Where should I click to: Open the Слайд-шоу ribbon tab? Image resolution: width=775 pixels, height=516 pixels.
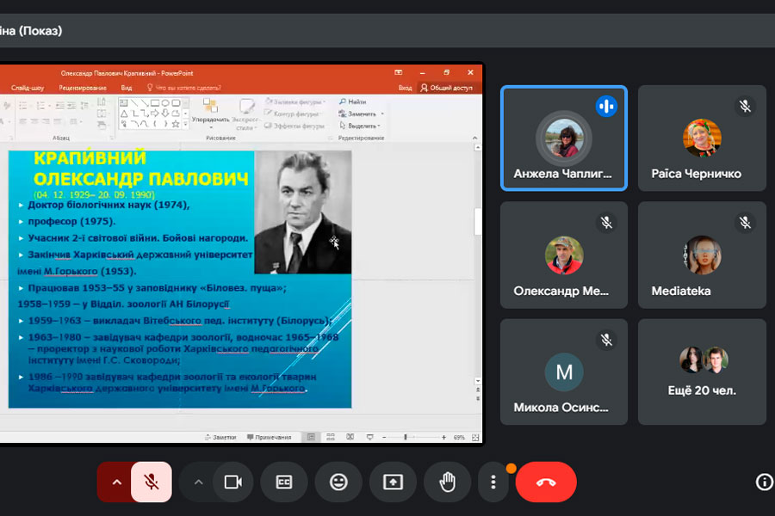pos(28,88)
